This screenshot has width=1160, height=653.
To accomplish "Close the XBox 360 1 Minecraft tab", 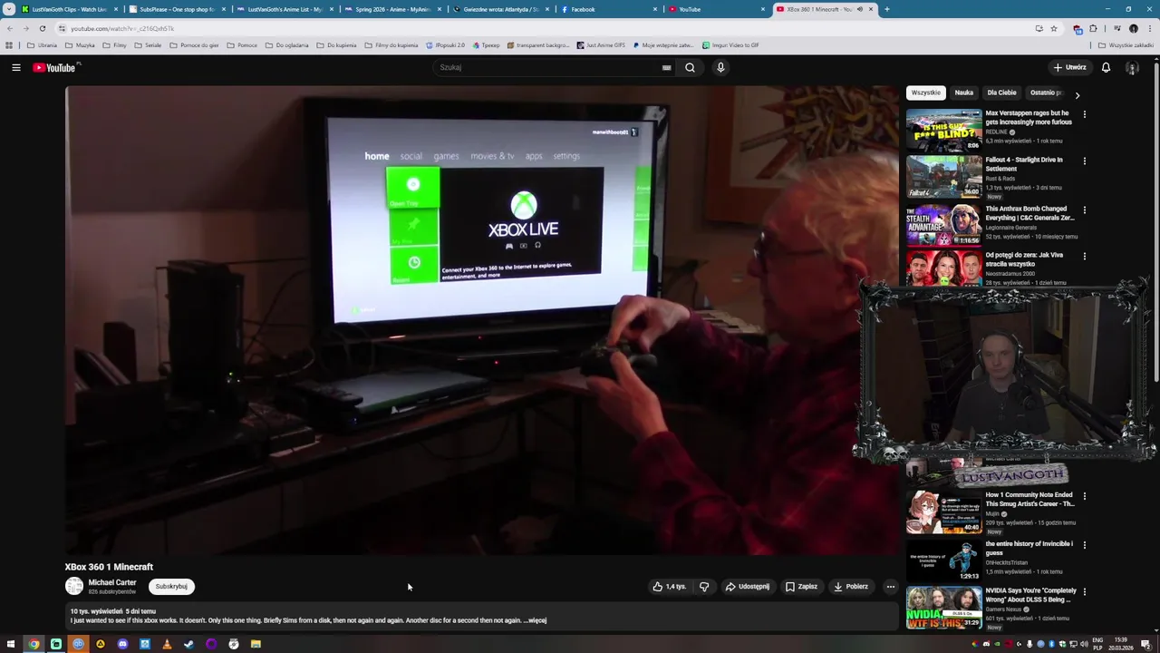I will point(872,9).
